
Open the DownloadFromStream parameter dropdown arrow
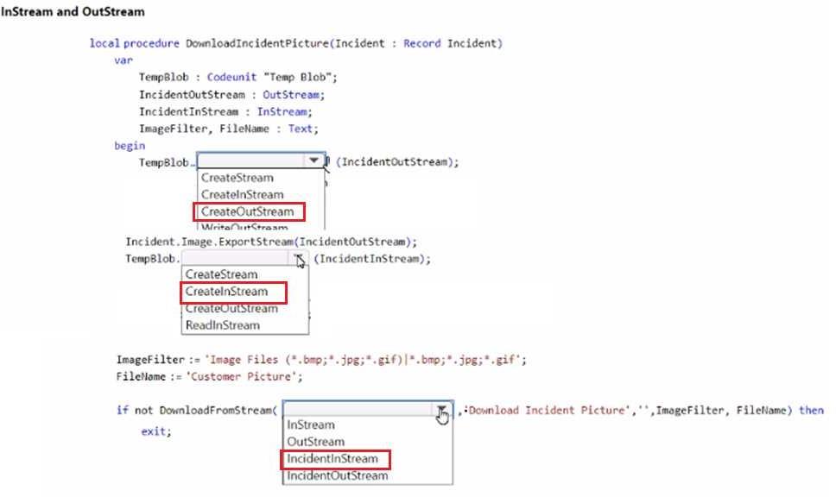pyautogui.click(x=441, y=409)
